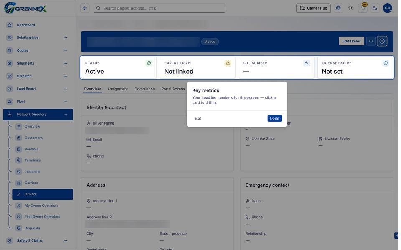Click the CDL Number card
Image resolution: width=401 pixels, height=250 pixels.
(x=277, y=67)
